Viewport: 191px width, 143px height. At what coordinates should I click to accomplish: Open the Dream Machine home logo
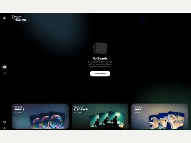pos(19,18)
